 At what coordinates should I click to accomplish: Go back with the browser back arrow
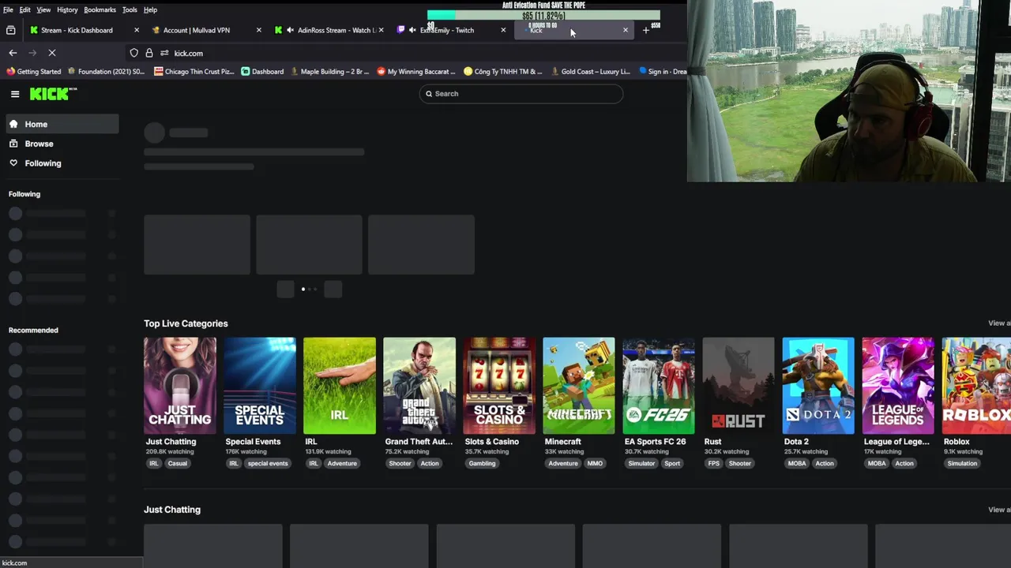(x=13, y=53)
